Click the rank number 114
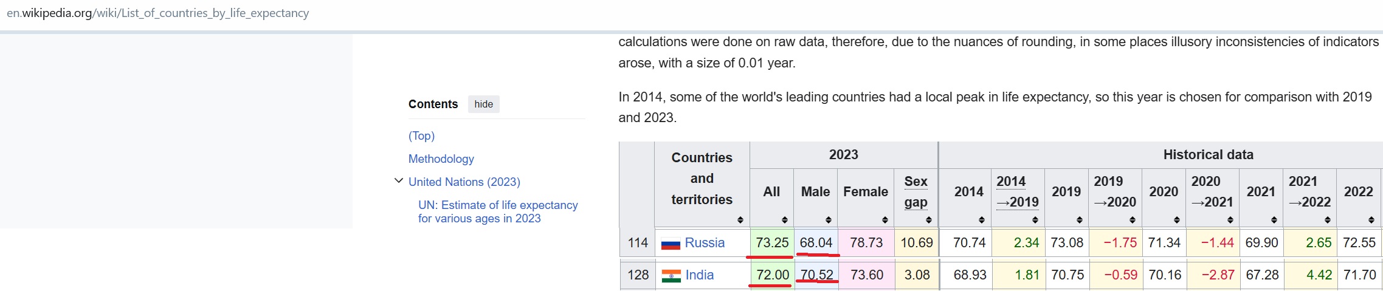The width and height of the screenshot is (1383, 291). (638, 242)
